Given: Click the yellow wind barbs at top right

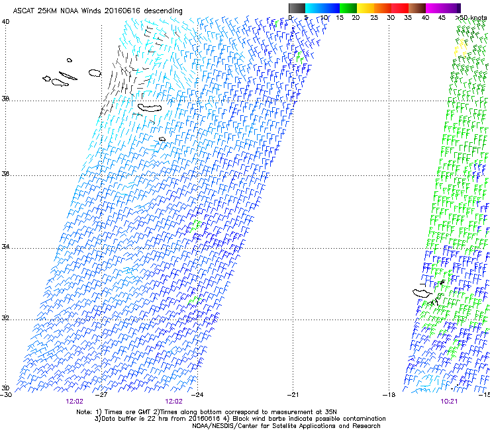Looking at the screenshot, I should point(460,48).
